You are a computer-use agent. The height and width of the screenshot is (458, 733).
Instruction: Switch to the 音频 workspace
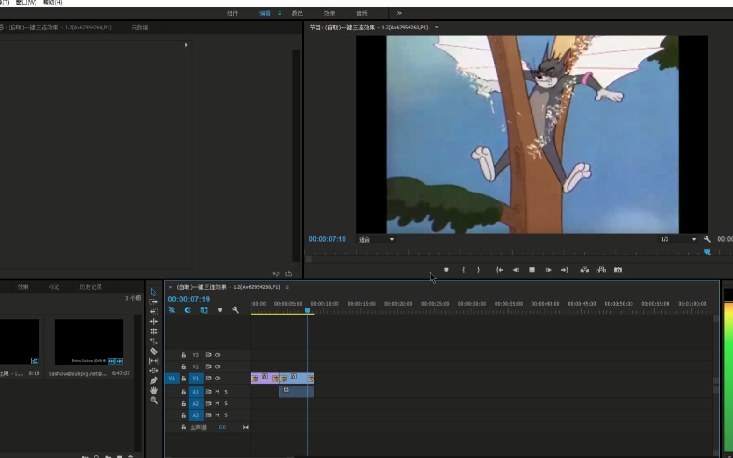pos(362,13)
